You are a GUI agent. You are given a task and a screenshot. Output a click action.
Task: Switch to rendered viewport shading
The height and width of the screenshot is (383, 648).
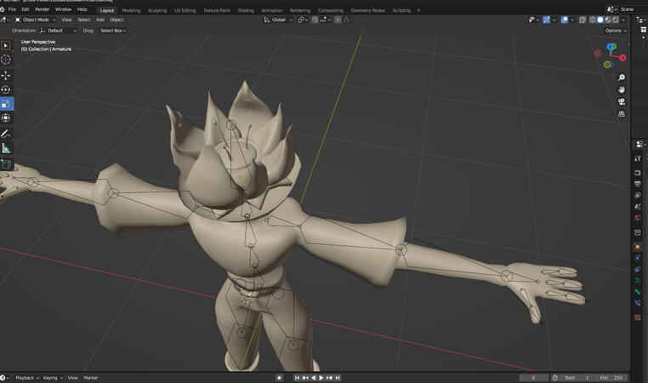coord(616,20)
